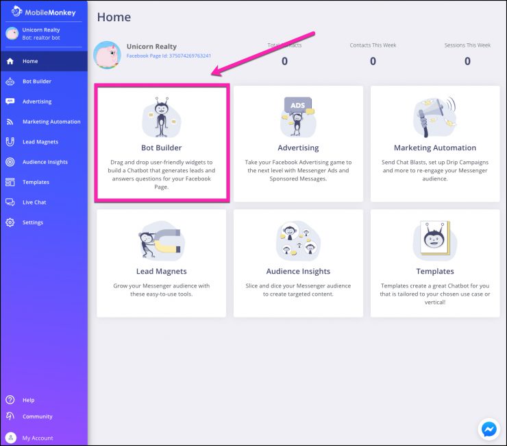507x446 pixels.
Task: Click the Templates layout sidebar icon
Action: (10, 182)
